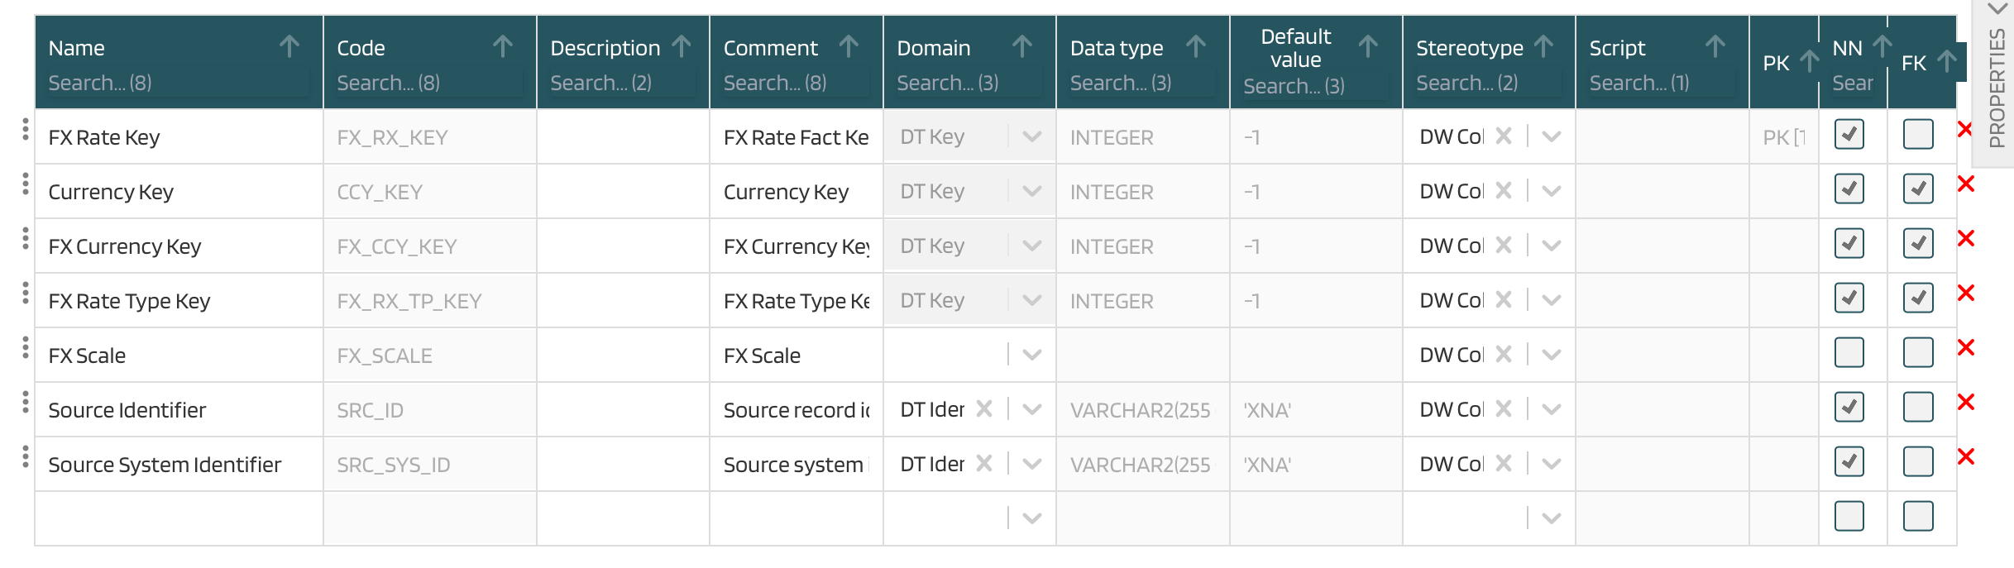Delete the FX Currency Key row
This screenshot has width=2014, height=568.
(1966, 239)
